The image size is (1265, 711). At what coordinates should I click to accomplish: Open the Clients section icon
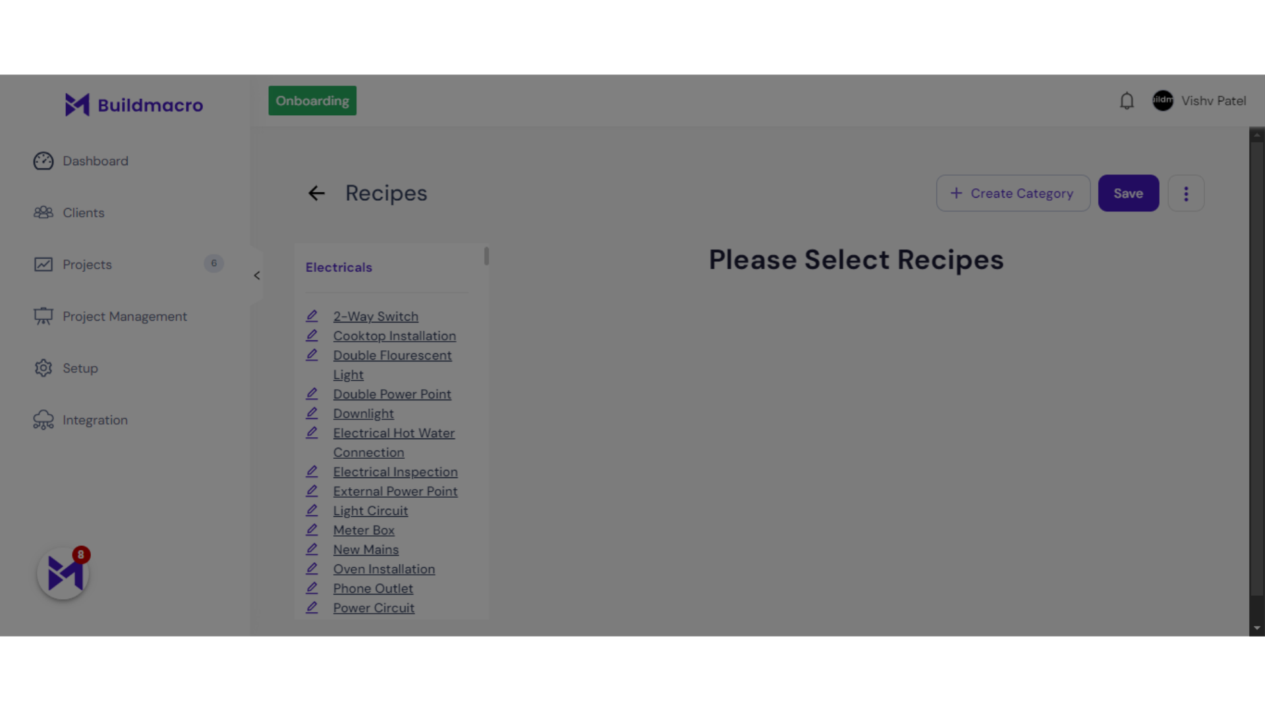pos(43,211)
